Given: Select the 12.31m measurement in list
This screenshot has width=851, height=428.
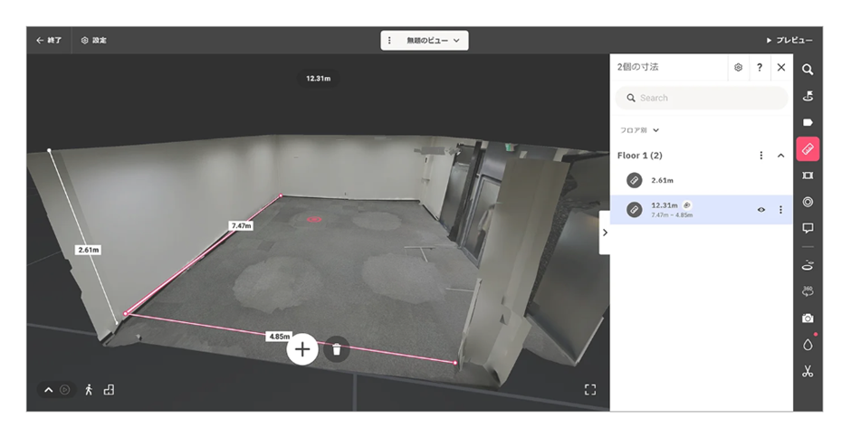Looking at the screenshot, I should point(702,209).
